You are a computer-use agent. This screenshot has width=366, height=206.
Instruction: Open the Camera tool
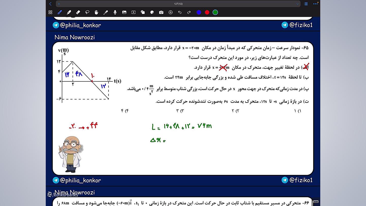pyautogui.click(x=161, y=12)
